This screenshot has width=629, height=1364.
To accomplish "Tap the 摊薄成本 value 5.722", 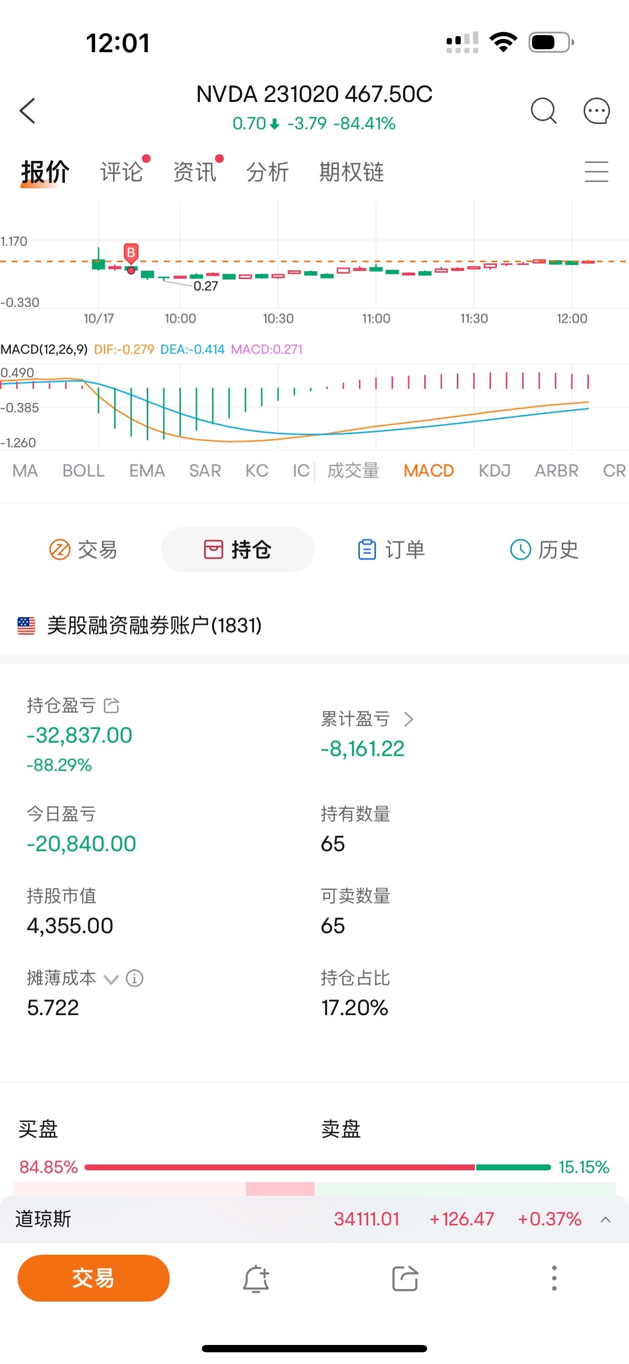I will [x=53, y=1008].
